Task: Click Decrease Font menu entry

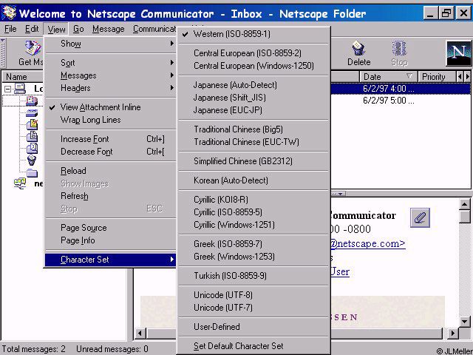Action: (110, 152)
